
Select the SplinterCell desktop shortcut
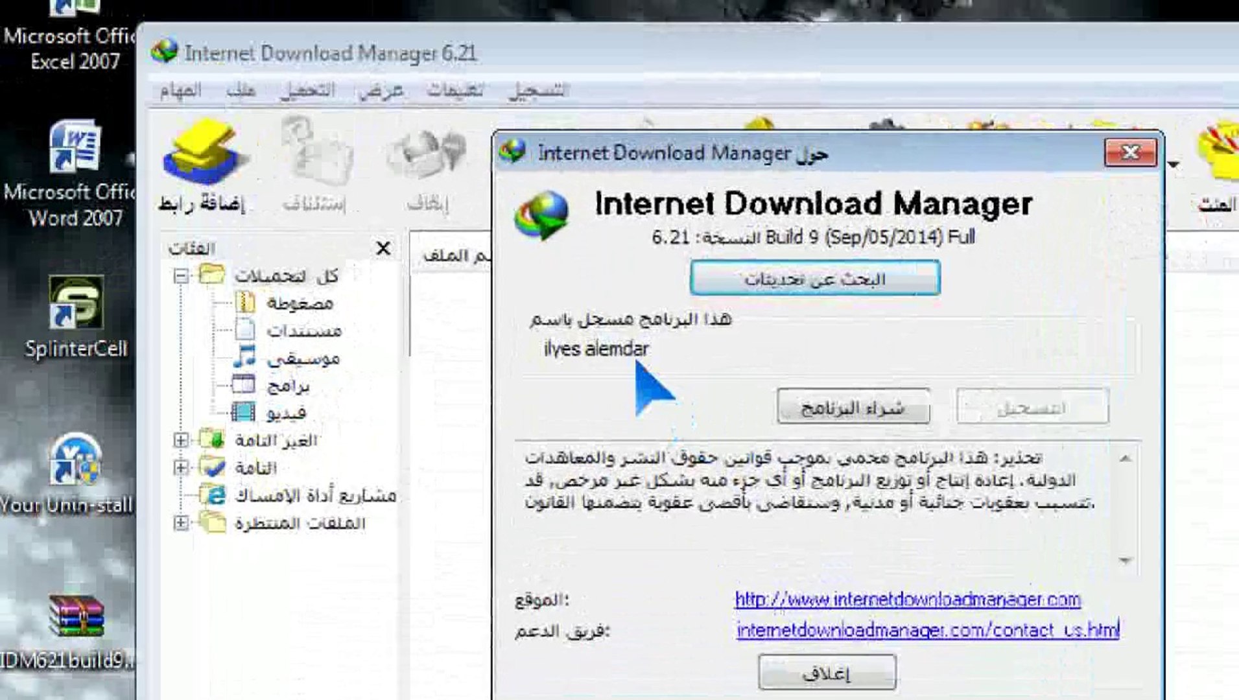[76, 318]
